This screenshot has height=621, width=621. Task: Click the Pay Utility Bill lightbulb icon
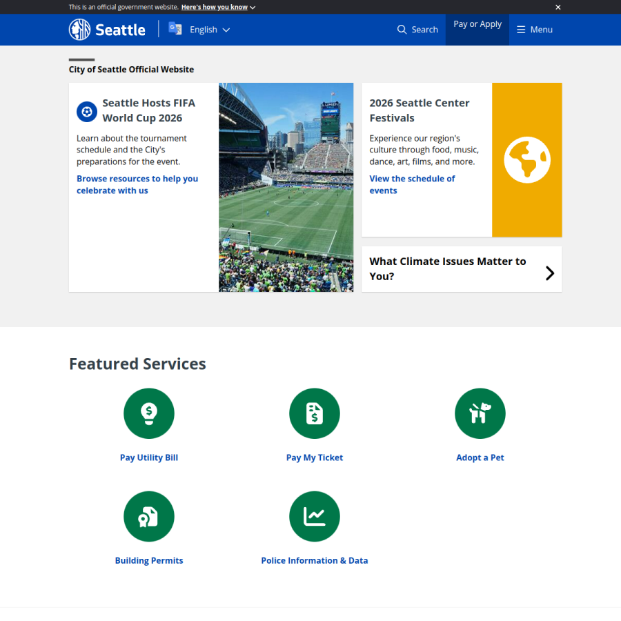[149, 413]
